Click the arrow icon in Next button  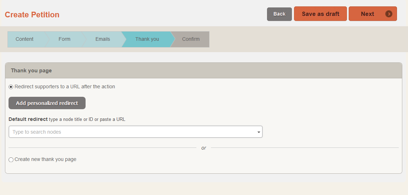coord(389,14)
